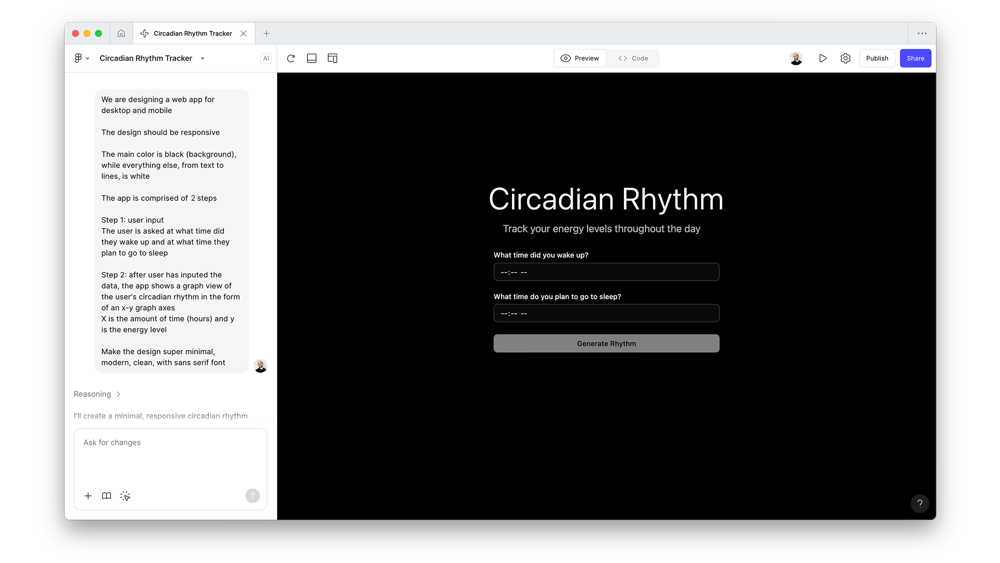Switch to Code view
The width and height of the screenshot is (1000, 563).
[x=633, y=58]
